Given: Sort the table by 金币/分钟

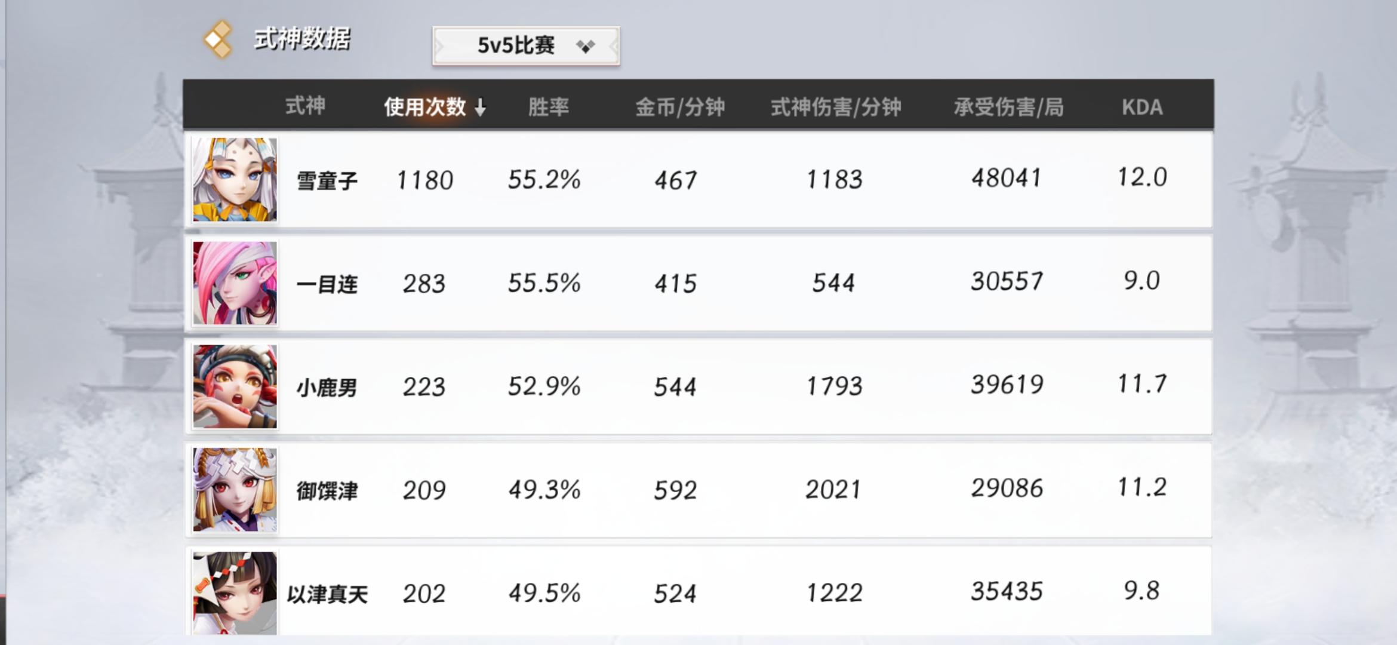Looking at the screenshot, I should pyautogui.click(x=679, y=107).
